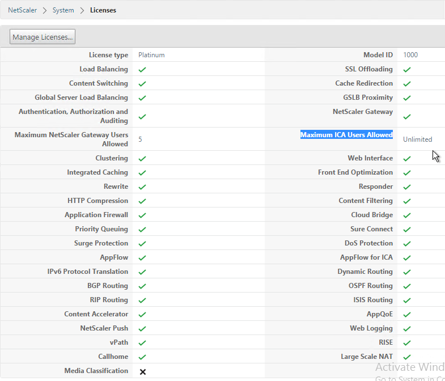The height and width of the screenshot is (381, 445).
Task: Click the Platinum license type value
Action: pyautogui.click(x=151, y=55)
